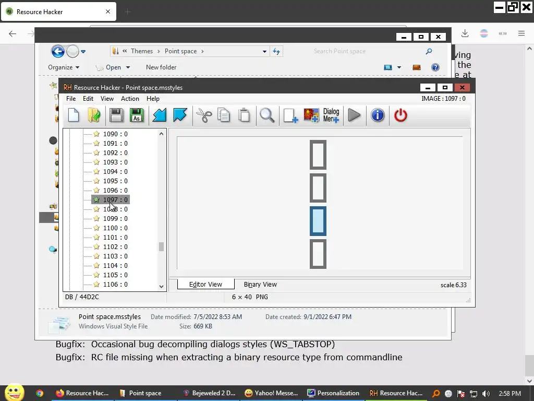Open Personalization from the taskbar
This screenshot has width=534, height=401.
coord(333,393)
